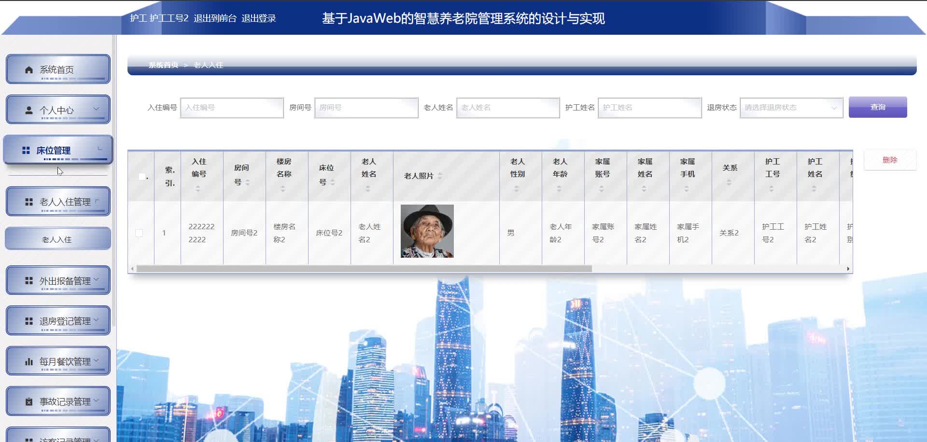This screenshot has width=927, height=442.
Task: Open the 老人入住 submenu item
Action: coord(57,239)
